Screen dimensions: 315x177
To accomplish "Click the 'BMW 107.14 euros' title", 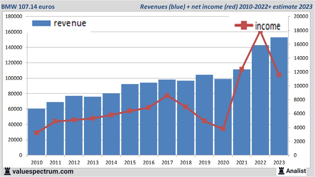I will 28,6.
